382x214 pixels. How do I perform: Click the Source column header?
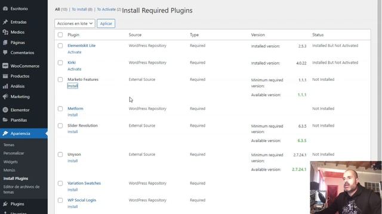click(135, 35)
